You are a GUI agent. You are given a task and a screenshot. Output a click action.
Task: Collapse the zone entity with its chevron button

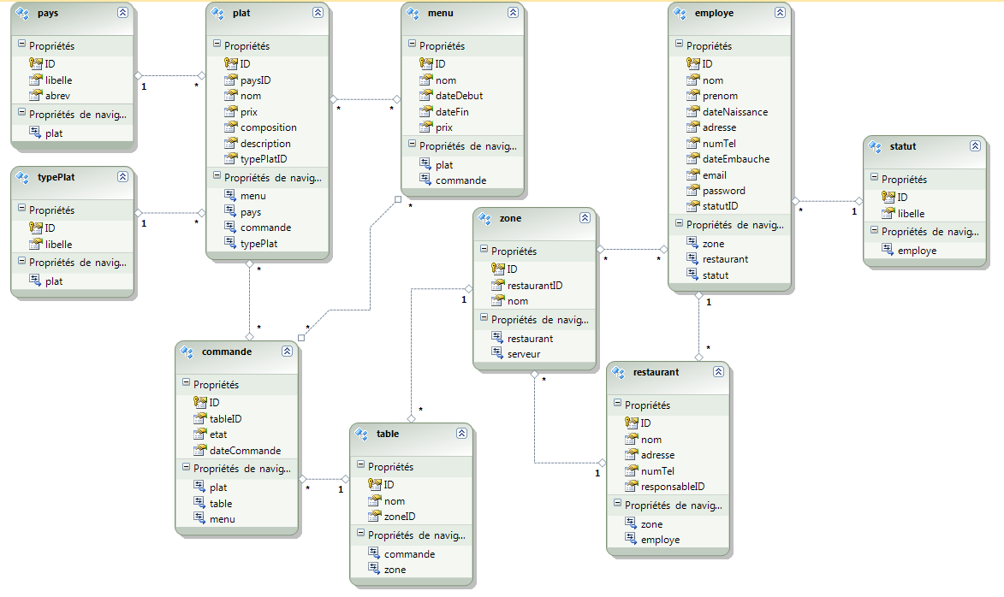click(585, 218)
